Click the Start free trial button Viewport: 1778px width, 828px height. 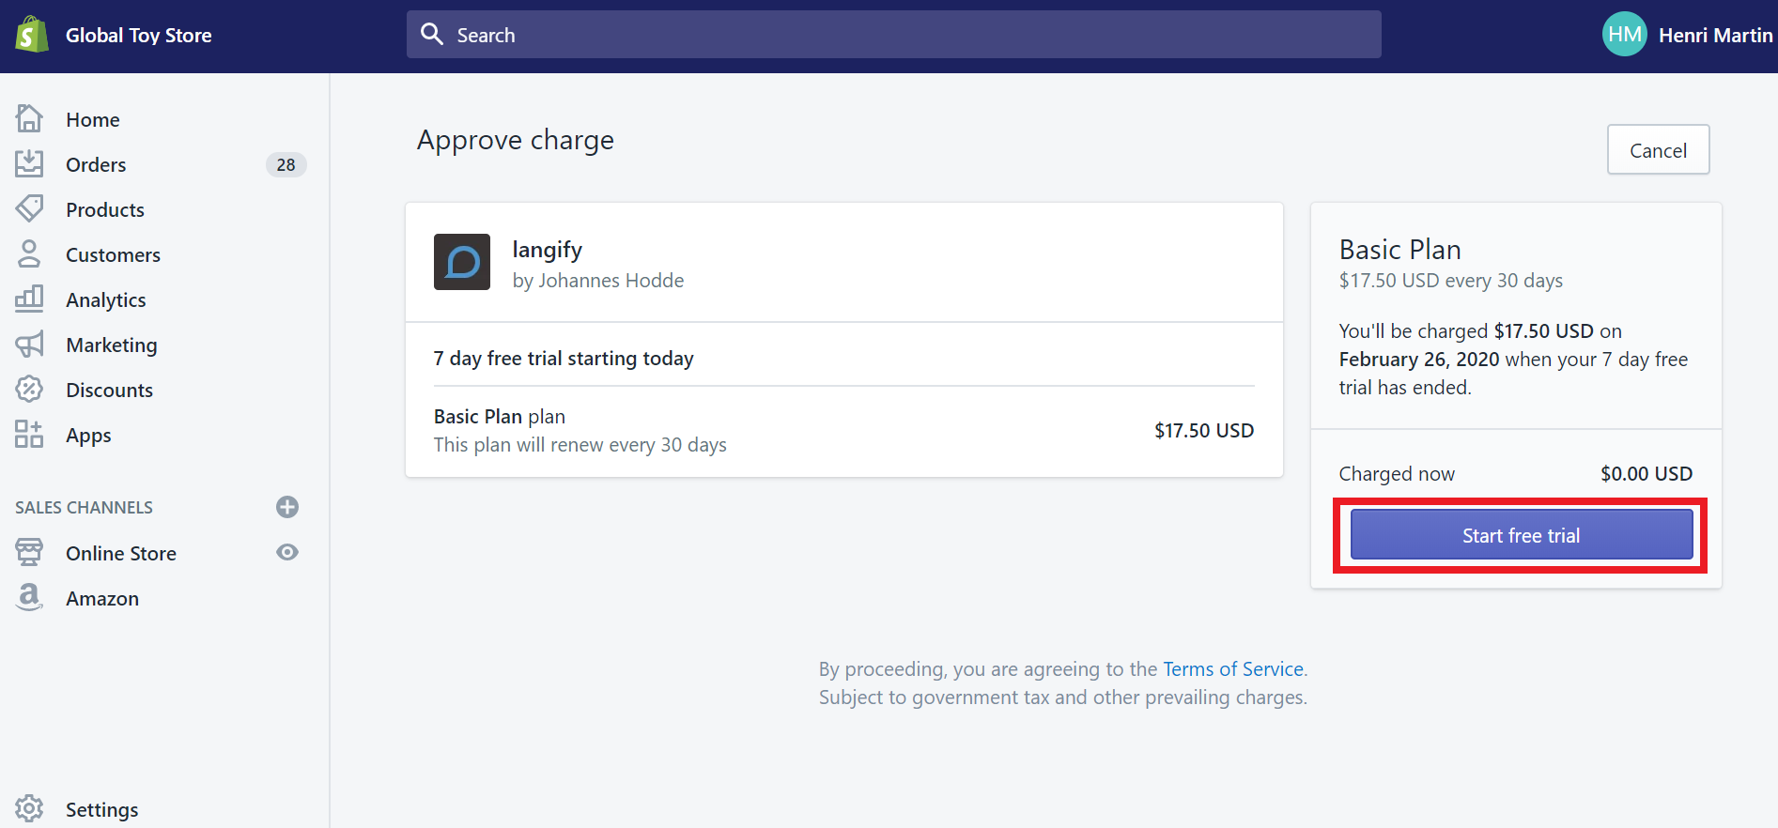pyautogui.click(x=1521, y=535)
